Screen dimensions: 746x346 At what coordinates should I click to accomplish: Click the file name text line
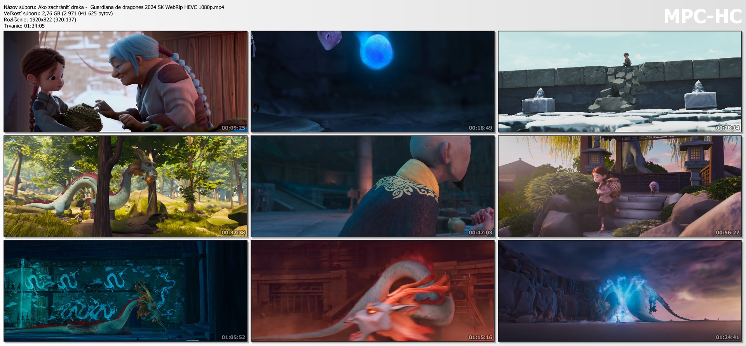click(114, 7)
